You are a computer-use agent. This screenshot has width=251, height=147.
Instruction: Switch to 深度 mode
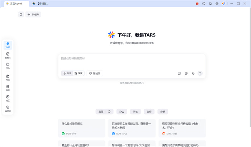pos(79,73)
